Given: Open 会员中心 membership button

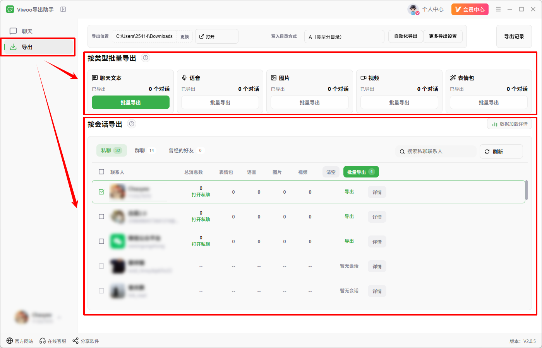Looking at the screenshot, I should 470,9.
